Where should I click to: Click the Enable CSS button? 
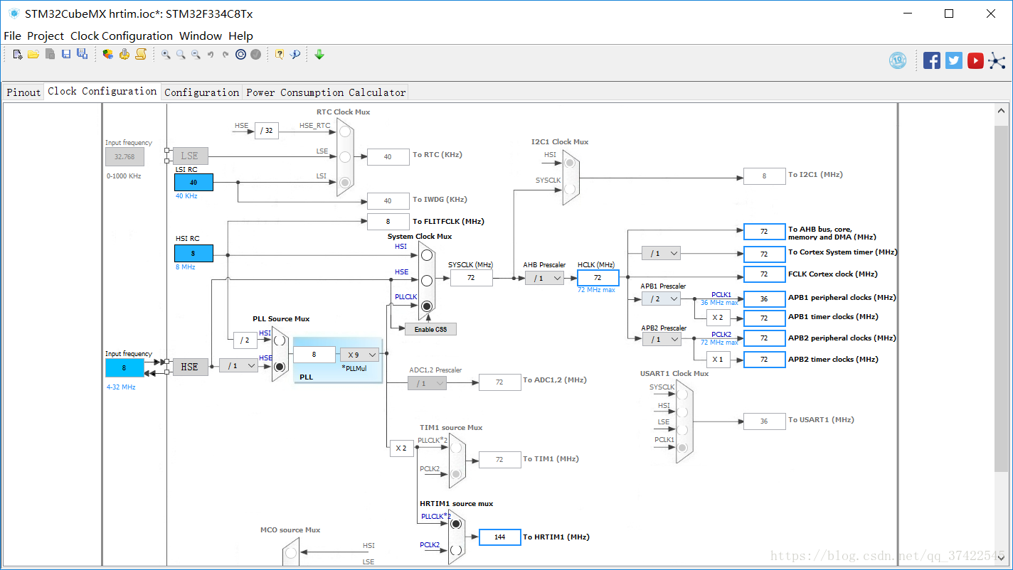click(430, 329)
